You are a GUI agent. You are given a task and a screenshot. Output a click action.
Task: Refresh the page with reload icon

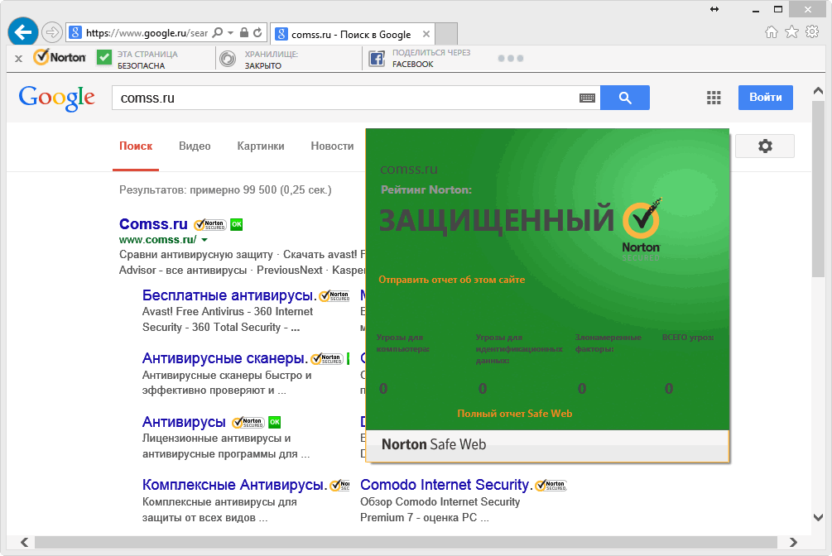tap(257, 33)
